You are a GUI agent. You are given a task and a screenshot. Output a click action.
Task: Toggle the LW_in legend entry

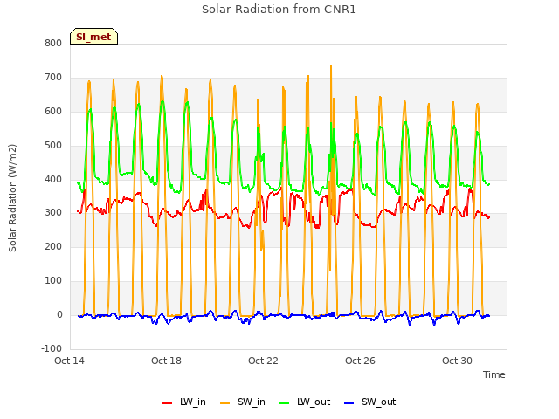[184, 402]
